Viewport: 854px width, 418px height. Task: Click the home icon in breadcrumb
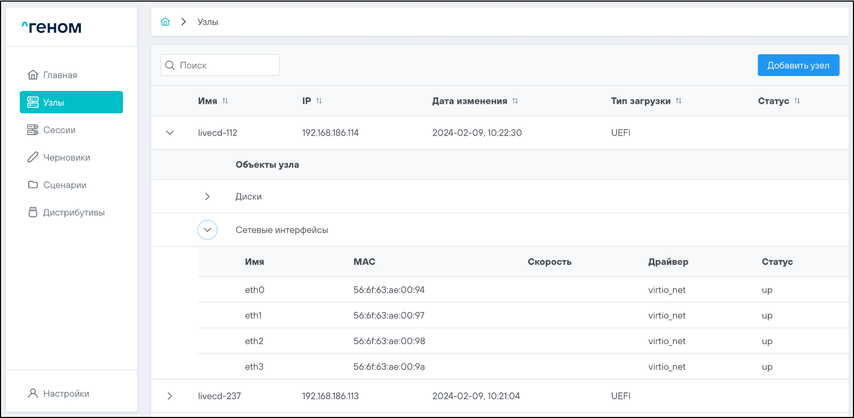coord(165,22)
